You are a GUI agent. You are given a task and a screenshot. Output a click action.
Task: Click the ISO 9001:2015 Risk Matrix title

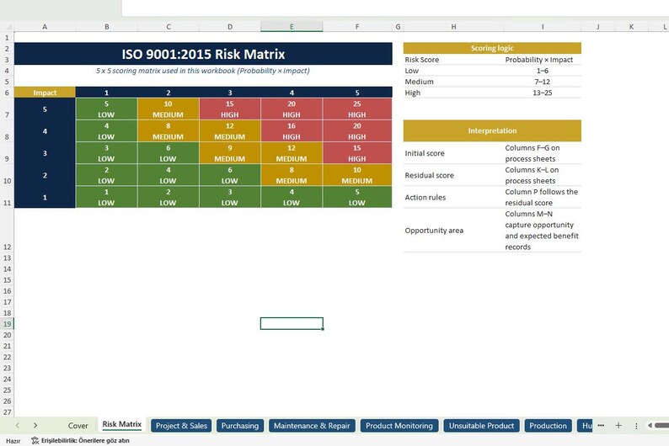tap(203, 54)
